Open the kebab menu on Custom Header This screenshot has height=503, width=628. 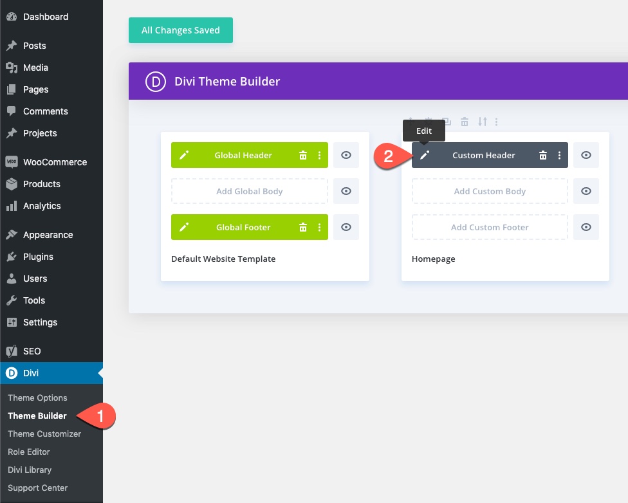coord(559,155)
